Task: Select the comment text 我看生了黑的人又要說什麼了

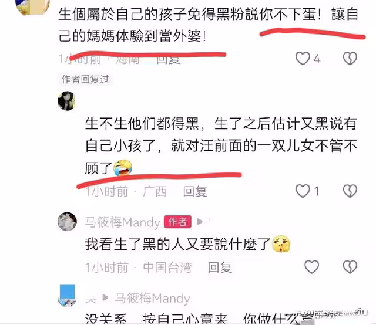Action: 177,244
